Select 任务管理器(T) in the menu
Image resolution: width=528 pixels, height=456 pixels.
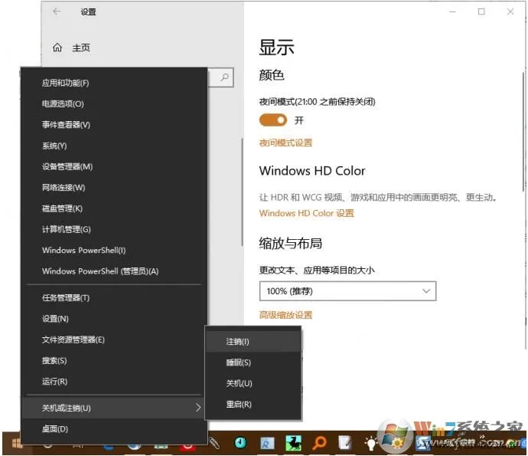pos(113,298)
